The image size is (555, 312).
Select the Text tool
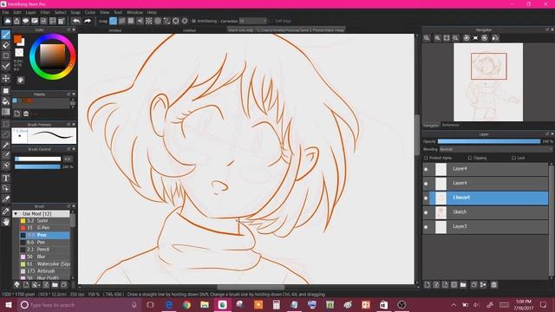coord(6,178)
